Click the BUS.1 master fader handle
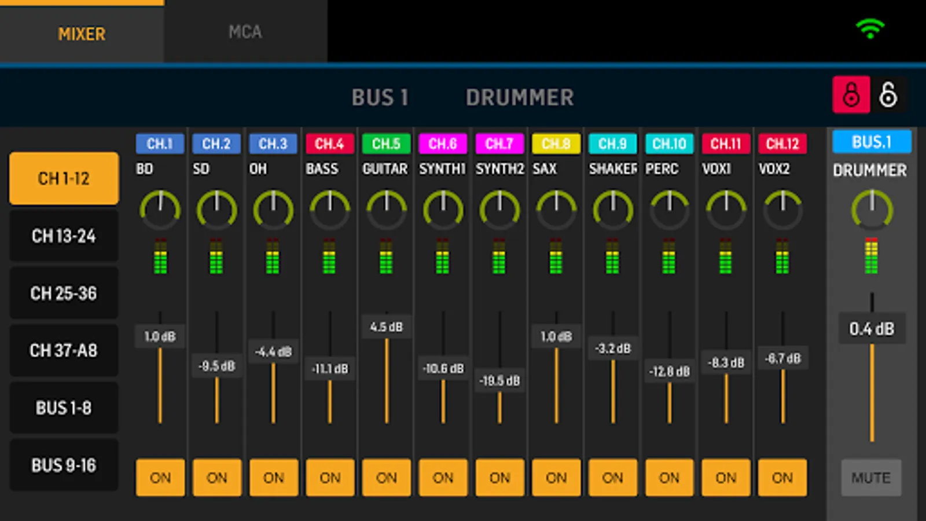This screenshot has width=926, height=521. tap(872, 329)
